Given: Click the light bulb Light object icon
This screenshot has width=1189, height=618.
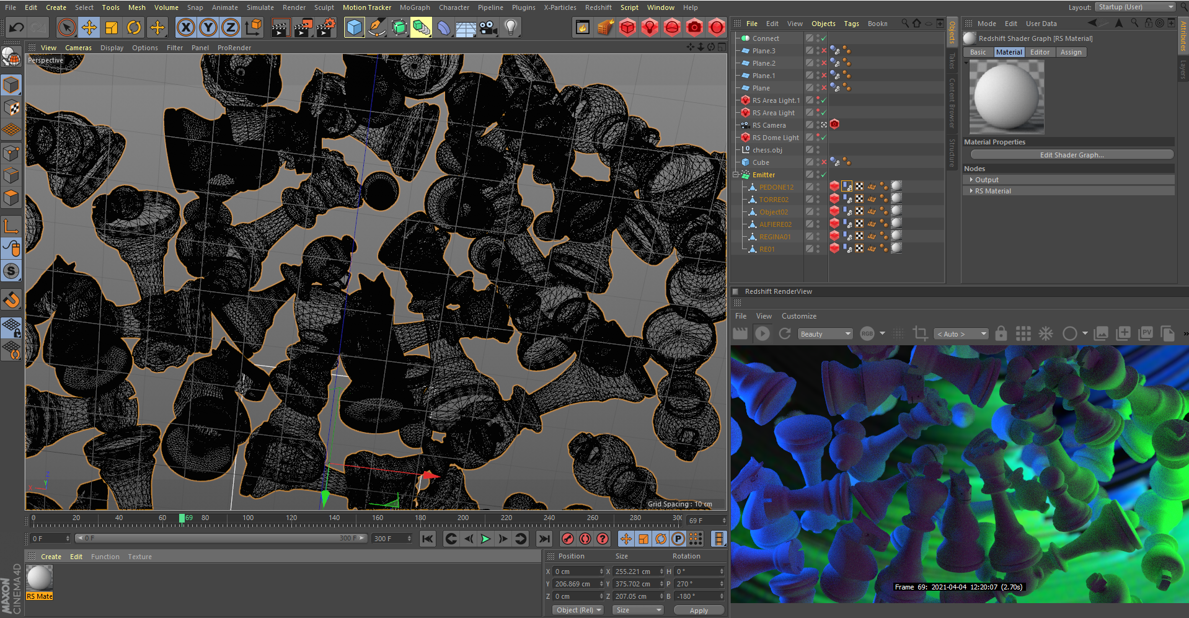Looking at the screenshot, I should [510, 27].
